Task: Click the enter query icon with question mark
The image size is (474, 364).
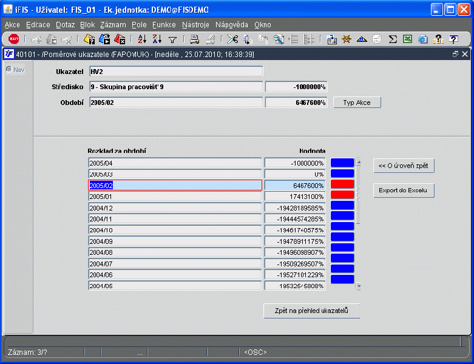Action: [89, 39]
